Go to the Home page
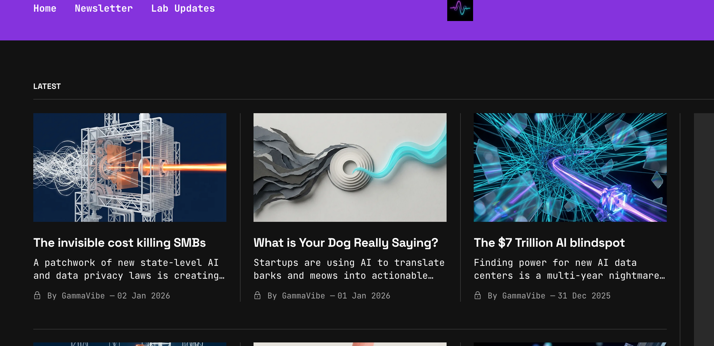 tap(45, 8)
